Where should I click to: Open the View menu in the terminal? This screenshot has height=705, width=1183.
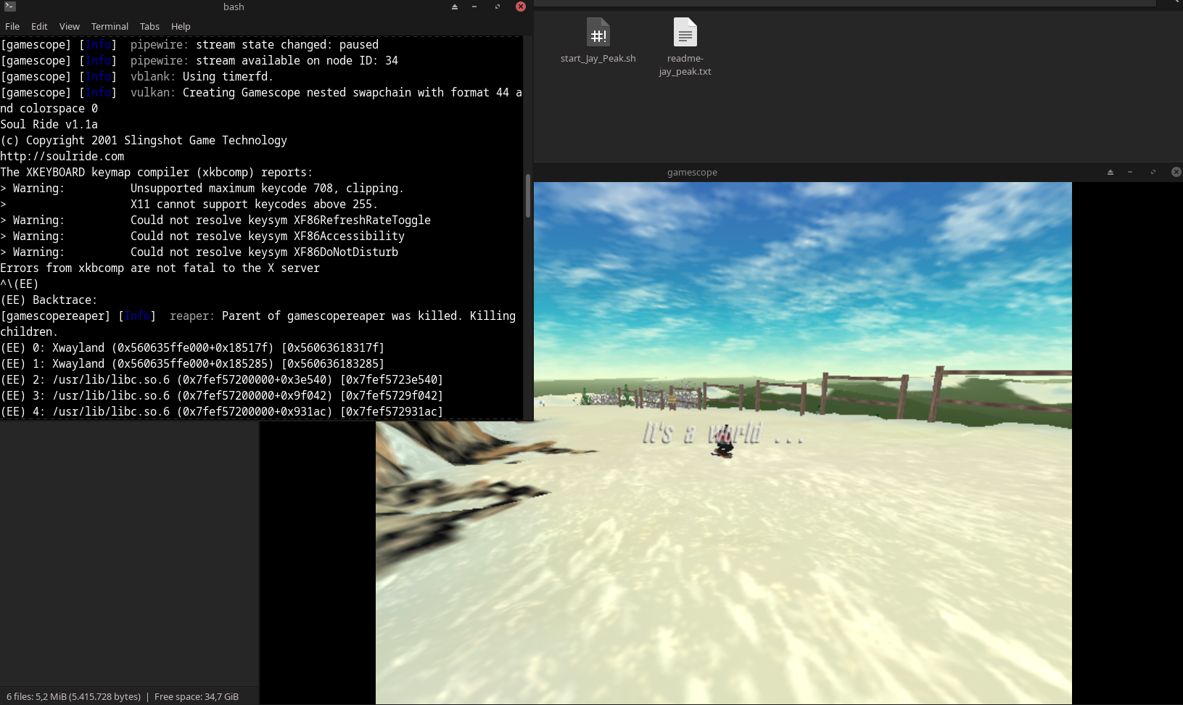pos(70,26)
